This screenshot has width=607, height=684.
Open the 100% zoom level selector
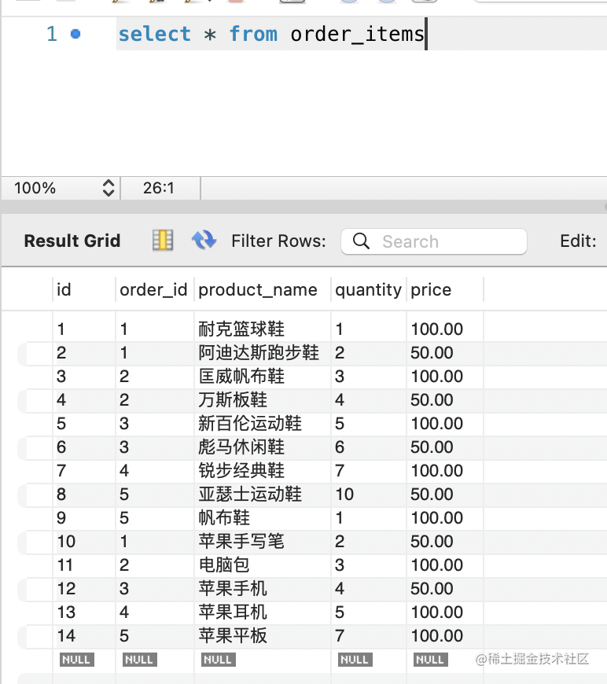109,188
